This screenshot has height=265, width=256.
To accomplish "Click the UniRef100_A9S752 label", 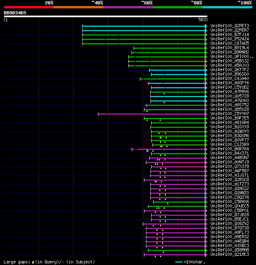I will pos(230,105).
